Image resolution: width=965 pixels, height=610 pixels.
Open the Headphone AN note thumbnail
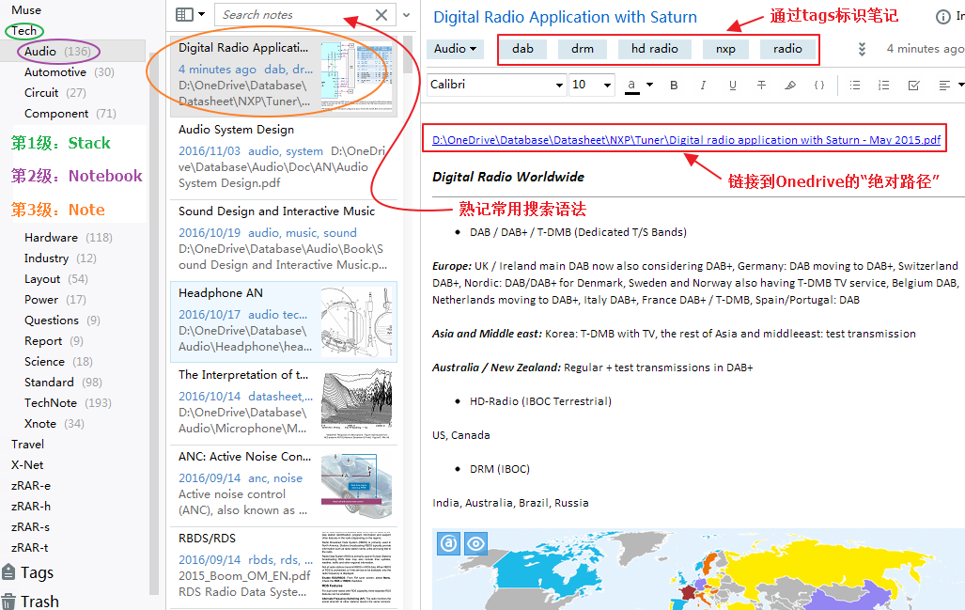[x=356, y=322]
